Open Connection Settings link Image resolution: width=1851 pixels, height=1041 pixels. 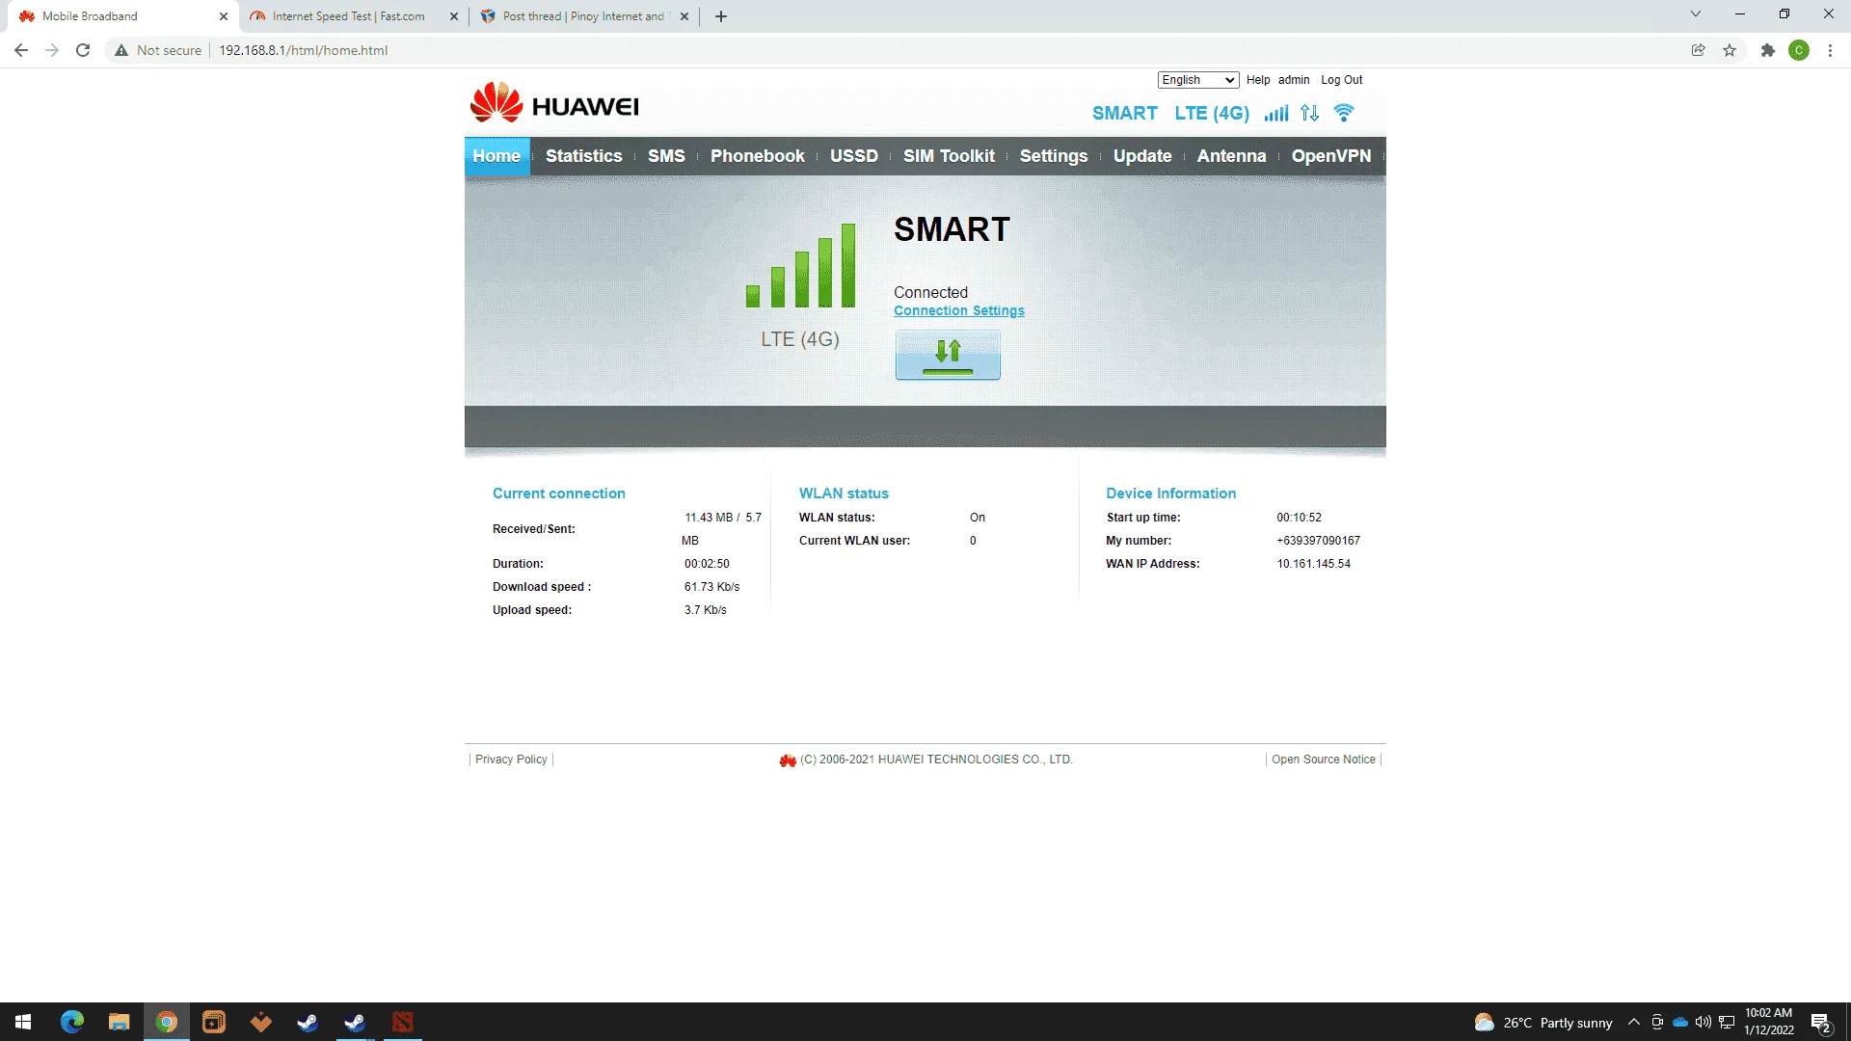pos(959,310)
